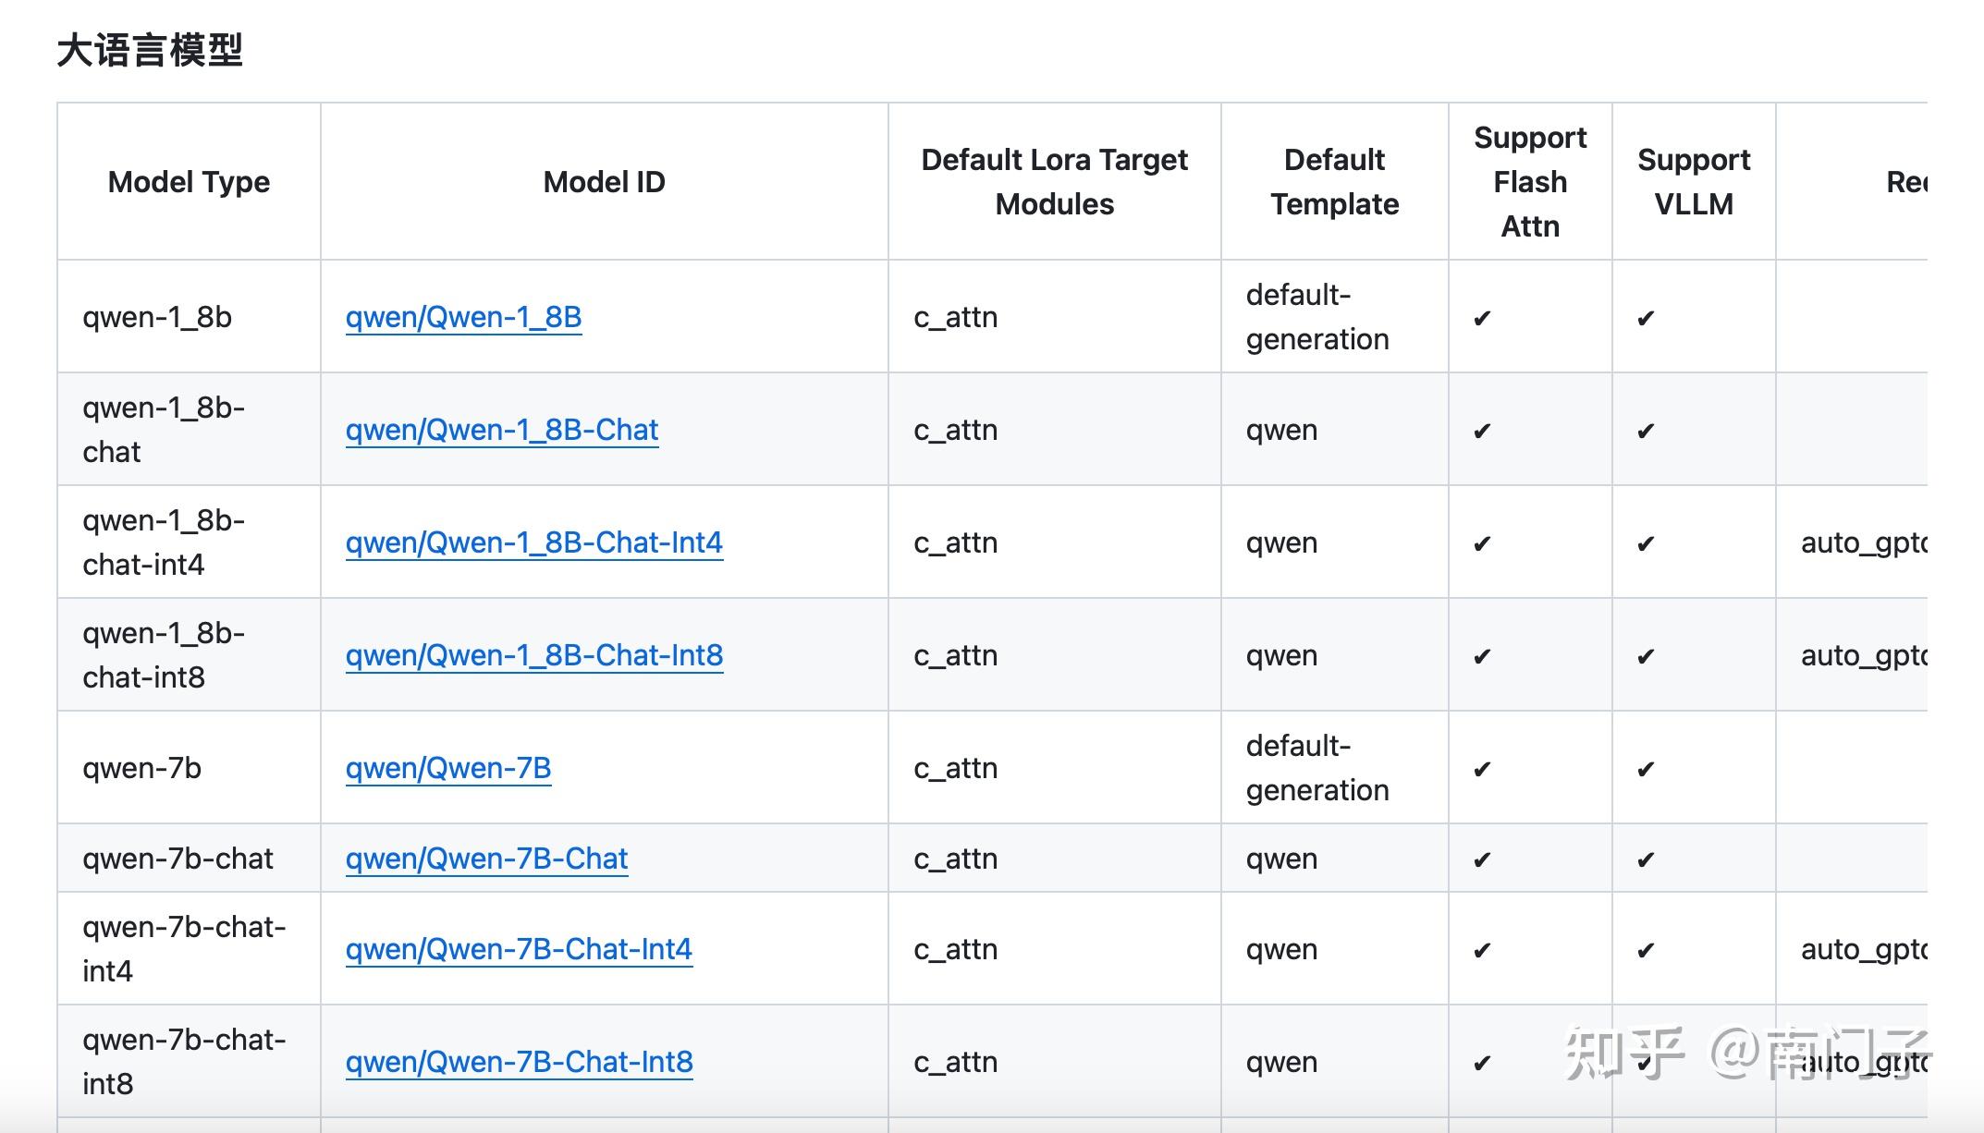Open the qwen/Qwen-7B-Chat-Int8 link
1984x1133 pixels.
[520, 1062]
